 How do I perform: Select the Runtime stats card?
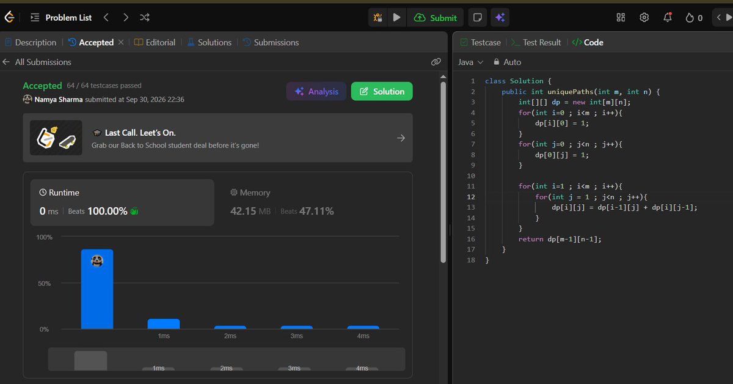pyautogui.click(x=122, y=202)
